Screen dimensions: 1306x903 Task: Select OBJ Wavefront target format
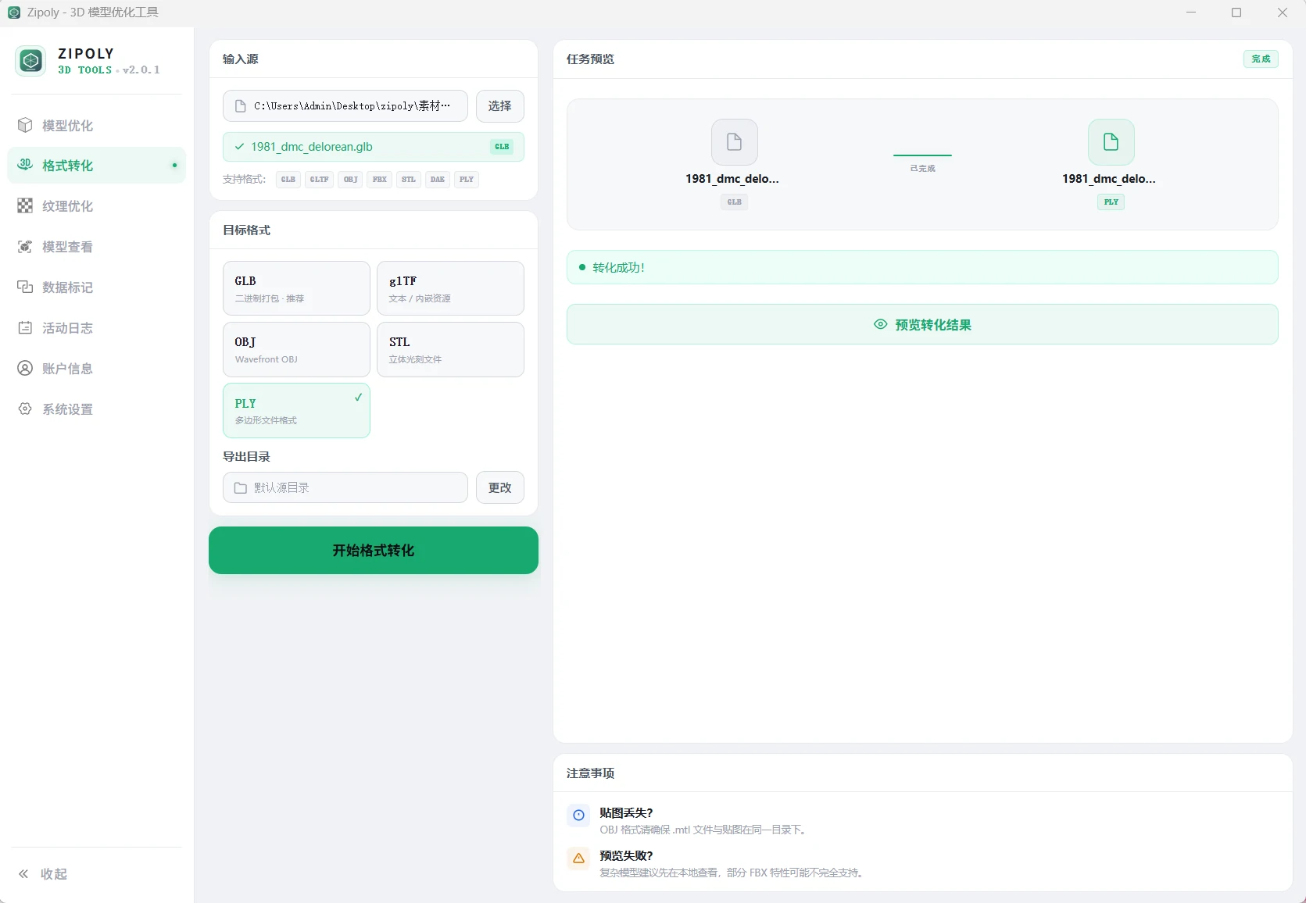pyautogui.click(x=296, y=349)
